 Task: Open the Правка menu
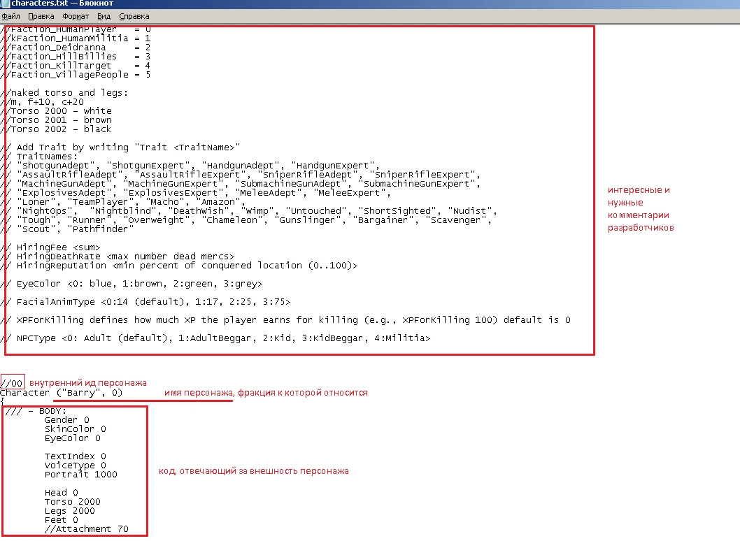click(x=41, y=17)
